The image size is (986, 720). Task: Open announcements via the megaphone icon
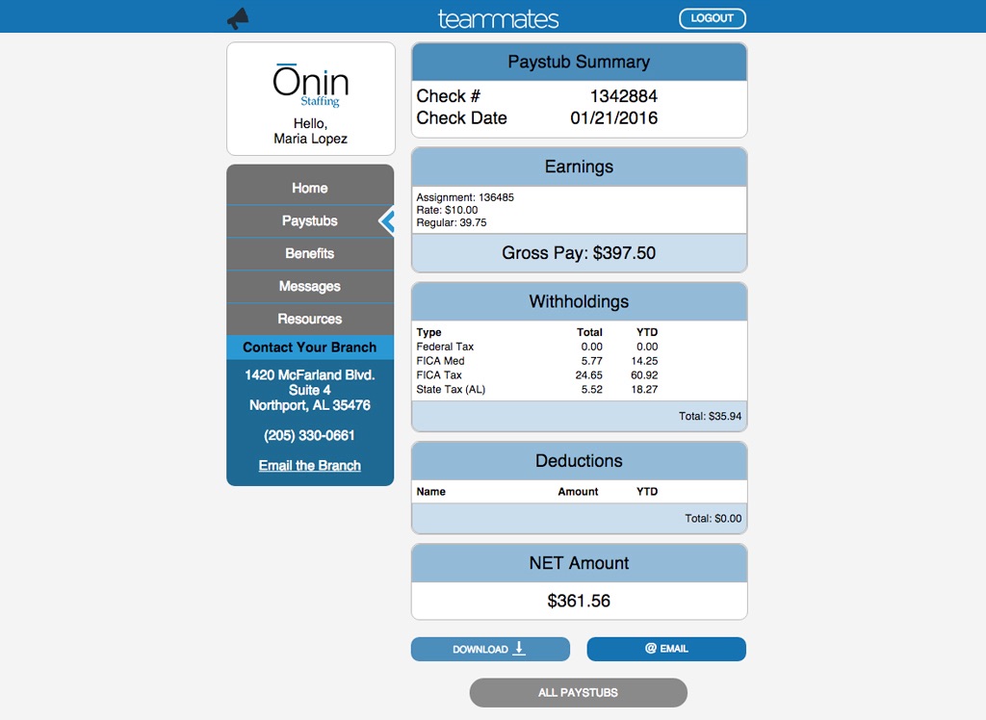point(239,19)
